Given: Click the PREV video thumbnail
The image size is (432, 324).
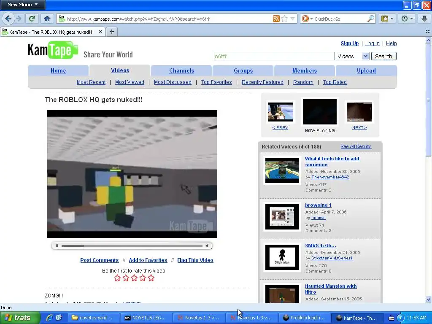Looking at the screenshot, I should [x=280, y=112].
